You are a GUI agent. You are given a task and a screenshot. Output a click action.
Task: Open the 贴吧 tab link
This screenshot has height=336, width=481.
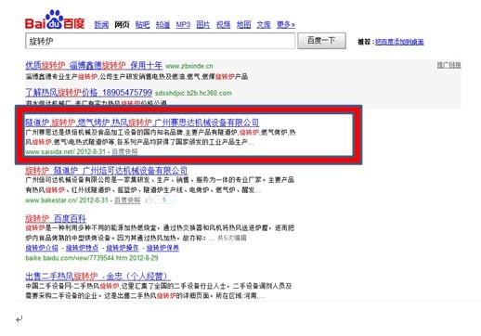point(142,25)
